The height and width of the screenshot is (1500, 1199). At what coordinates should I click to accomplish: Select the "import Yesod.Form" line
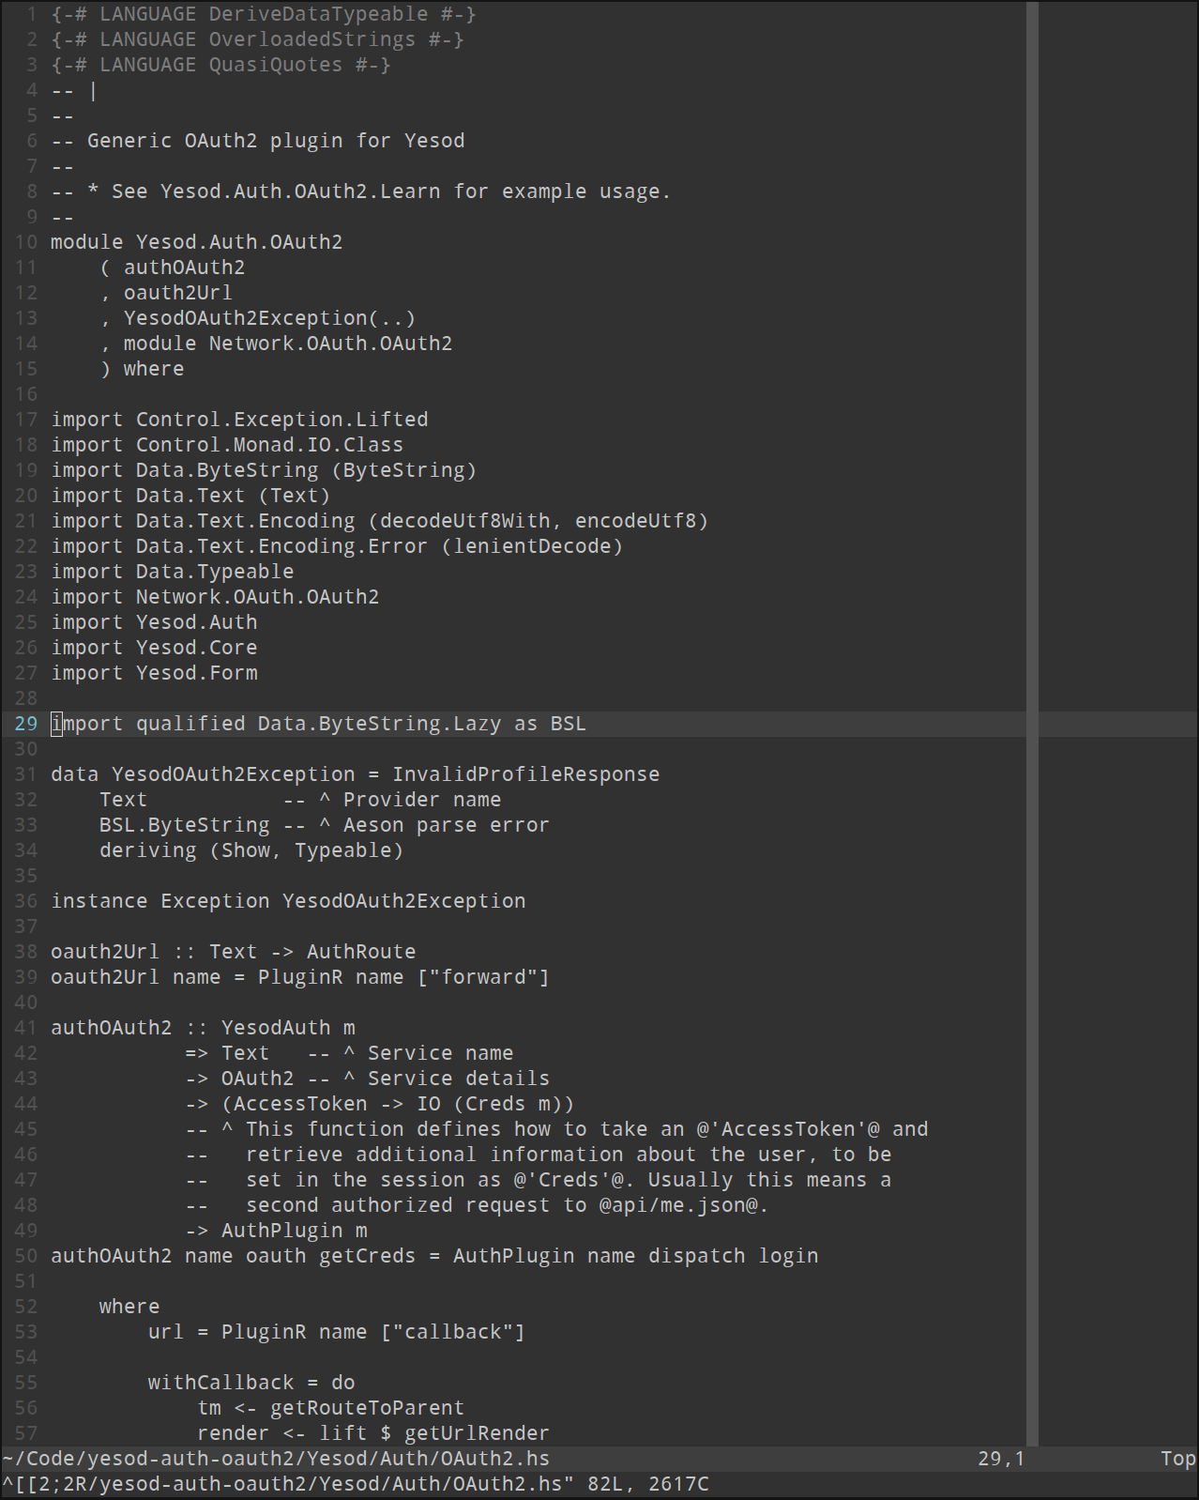point(154,673)
